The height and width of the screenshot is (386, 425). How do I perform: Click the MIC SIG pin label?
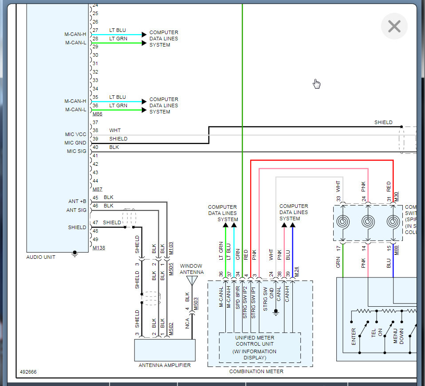pyautogui.click(x=76, y=151)
